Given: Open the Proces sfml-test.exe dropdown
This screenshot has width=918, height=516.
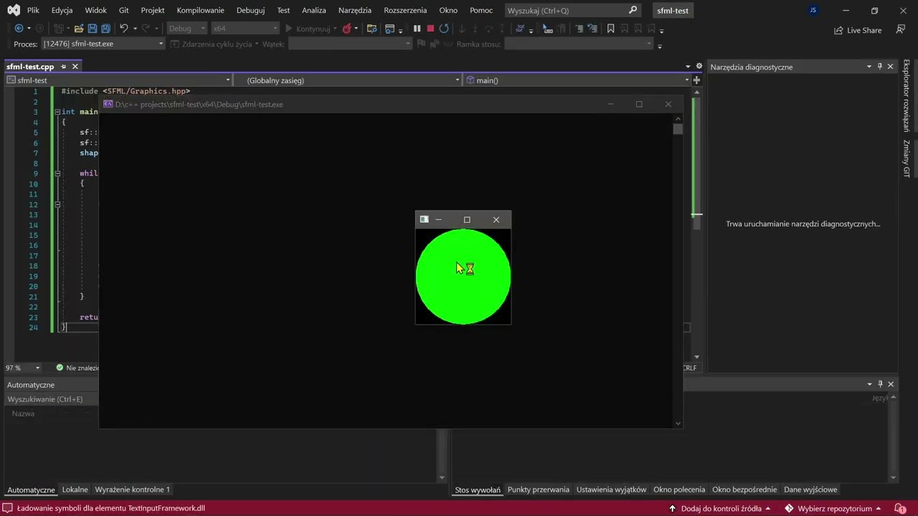Looking at the screenshot, I should pos(103,44).
